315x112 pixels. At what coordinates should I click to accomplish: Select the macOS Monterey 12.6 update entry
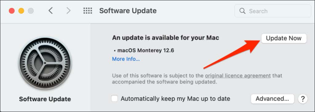144,50
